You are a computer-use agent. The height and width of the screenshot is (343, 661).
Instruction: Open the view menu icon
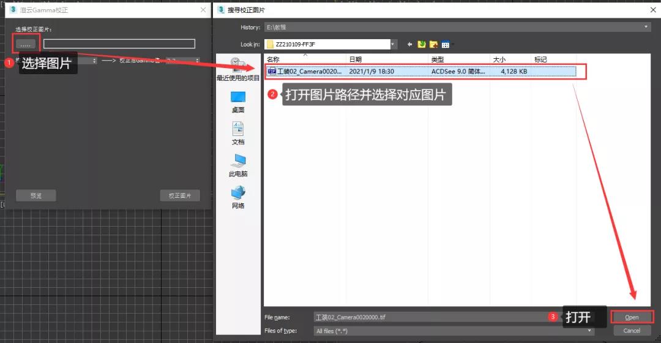(x=446, y=44)
